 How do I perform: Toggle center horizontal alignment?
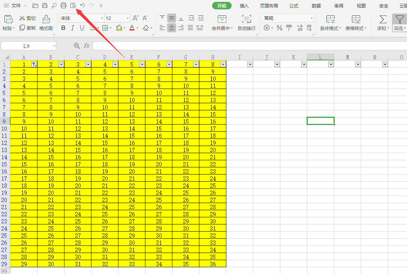(172, 27)
